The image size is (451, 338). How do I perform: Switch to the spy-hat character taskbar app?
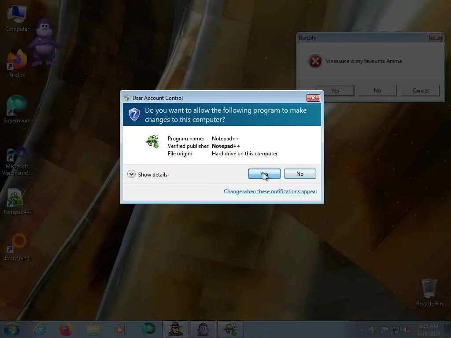click(x=176, y=329)
